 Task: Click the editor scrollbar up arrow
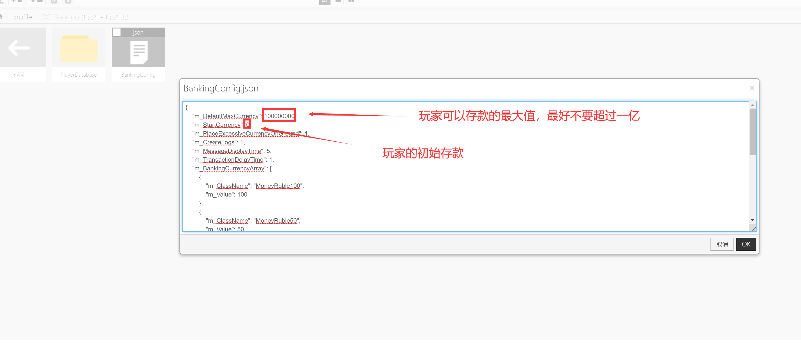(752, 105)
